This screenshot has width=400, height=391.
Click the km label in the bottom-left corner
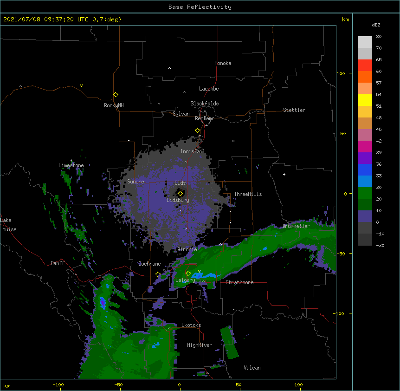pyautogui.click(x=7, y=385)
